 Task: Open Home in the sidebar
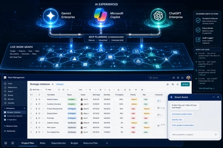coord(8,84)
